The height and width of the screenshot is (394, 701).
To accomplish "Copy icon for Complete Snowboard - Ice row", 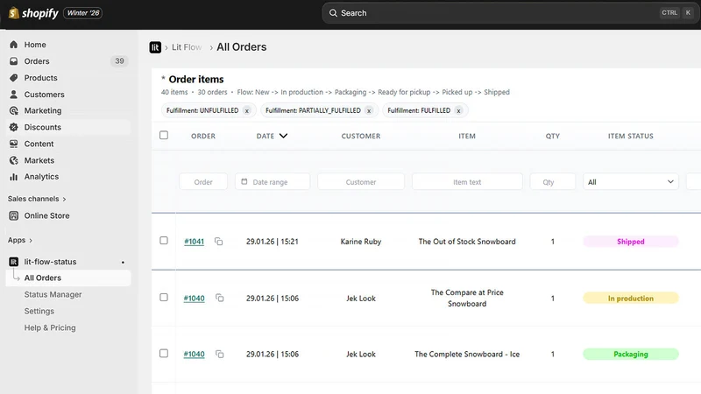I will tap(220, 354).
